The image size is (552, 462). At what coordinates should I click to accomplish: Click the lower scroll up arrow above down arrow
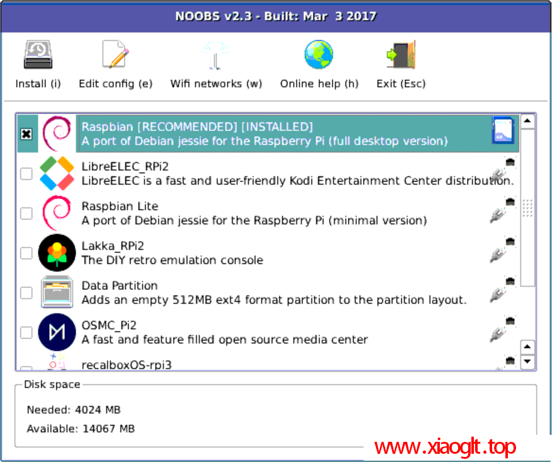pos(527,347)
